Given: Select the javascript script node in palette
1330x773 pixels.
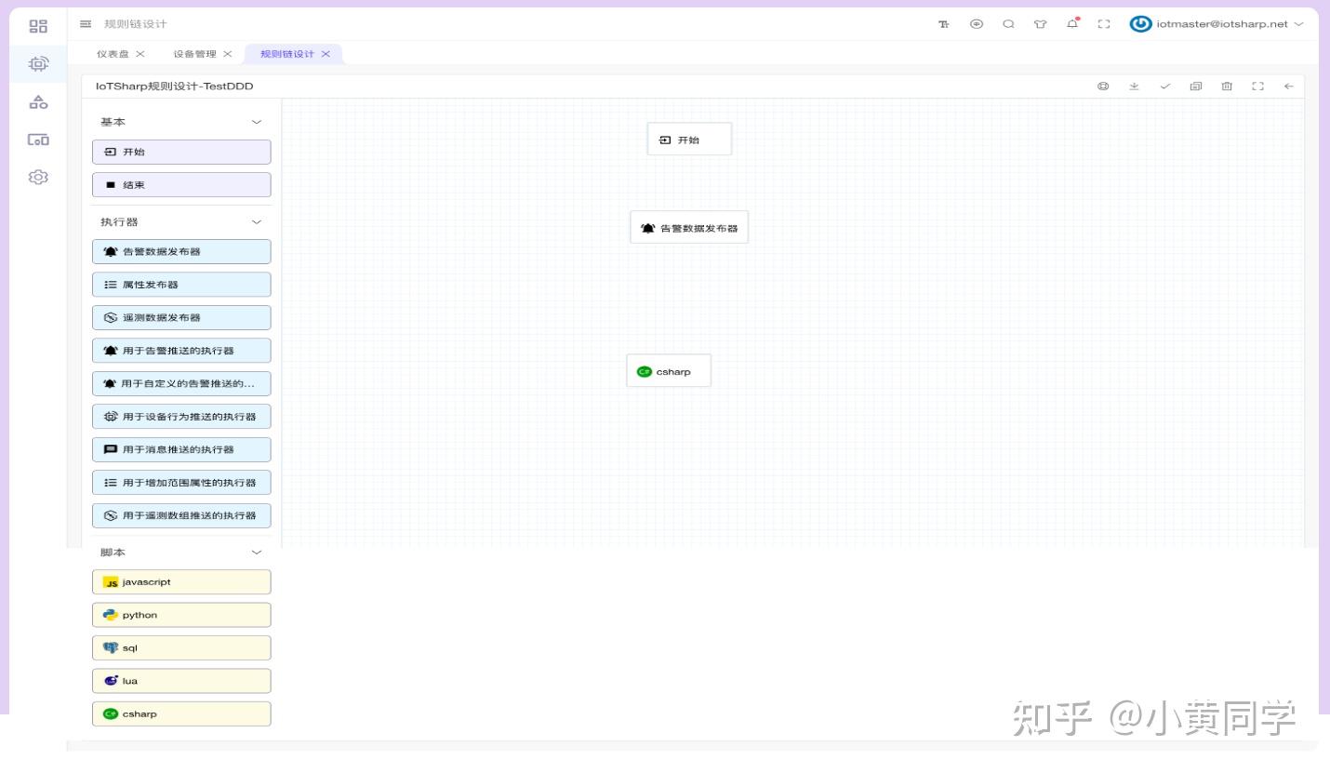Looking at the screenshot, I should 181,582.
